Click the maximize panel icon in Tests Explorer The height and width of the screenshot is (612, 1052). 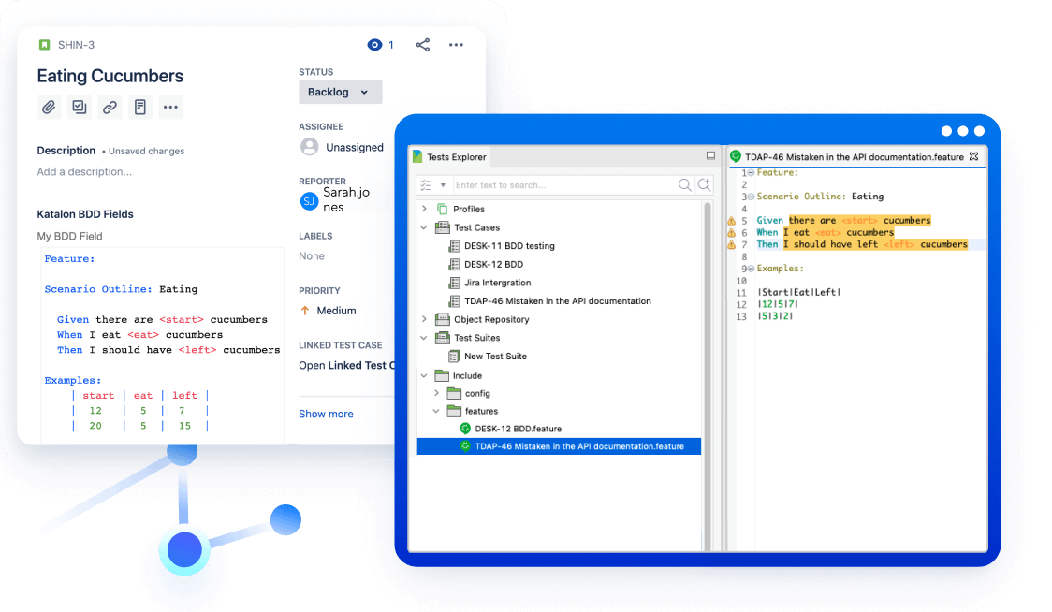[x=710, y=155]
